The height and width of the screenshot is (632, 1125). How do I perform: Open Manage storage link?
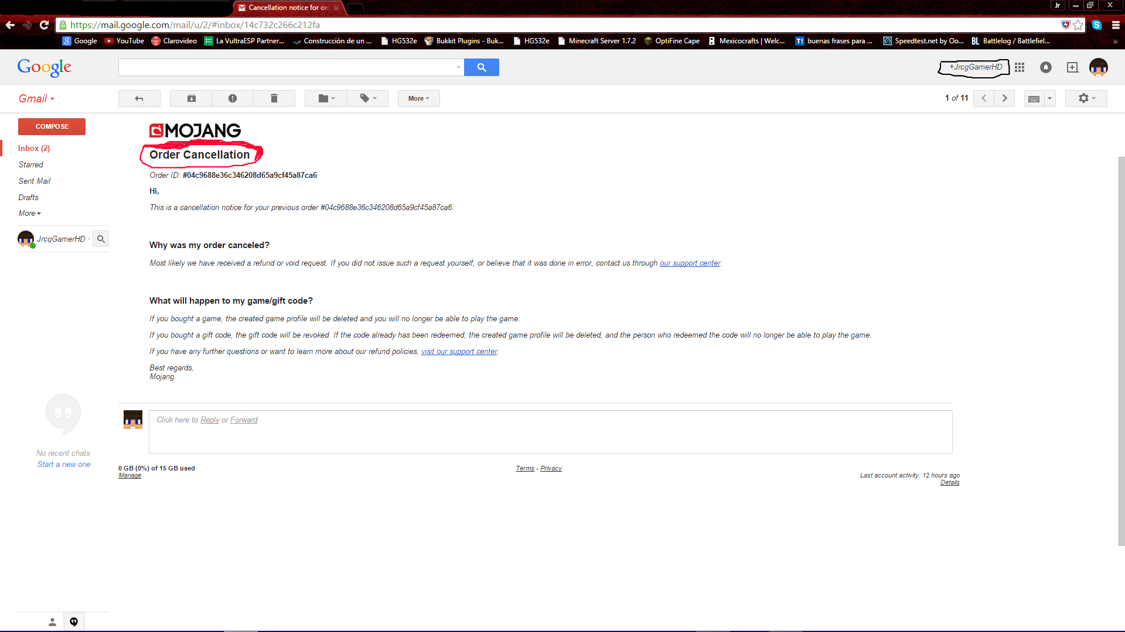[129, 476]
